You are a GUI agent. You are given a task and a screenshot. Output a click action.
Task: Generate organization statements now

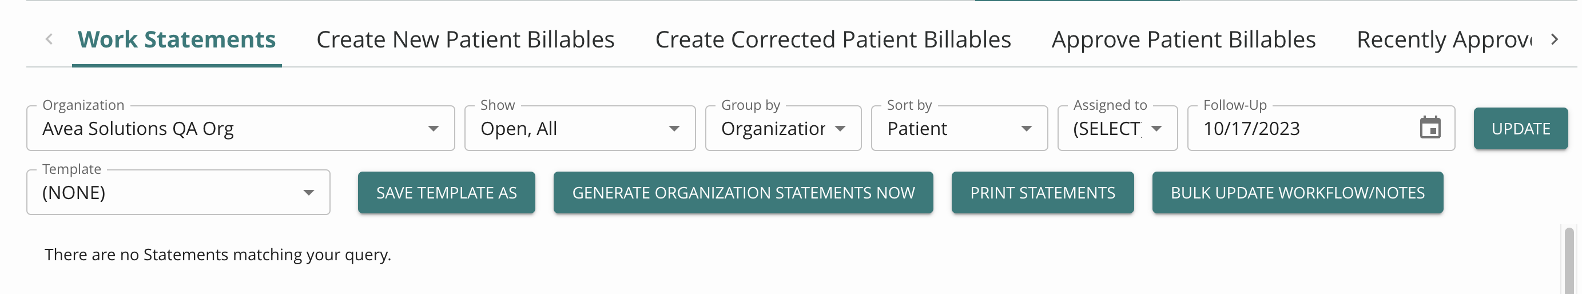[x=742, y=193]
